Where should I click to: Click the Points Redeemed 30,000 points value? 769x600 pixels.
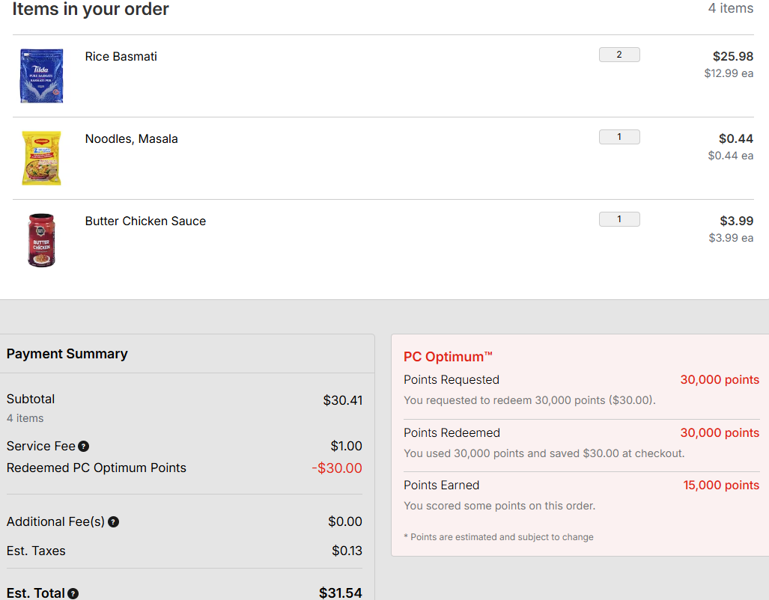pyautogui.click(x=720, y=433)
